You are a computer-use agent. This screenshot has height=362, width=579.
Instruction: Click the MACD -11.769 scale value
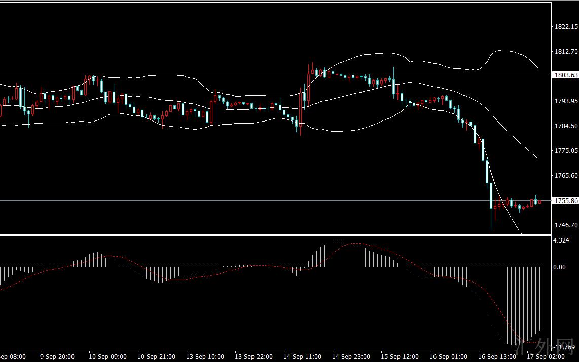point(564,347)
